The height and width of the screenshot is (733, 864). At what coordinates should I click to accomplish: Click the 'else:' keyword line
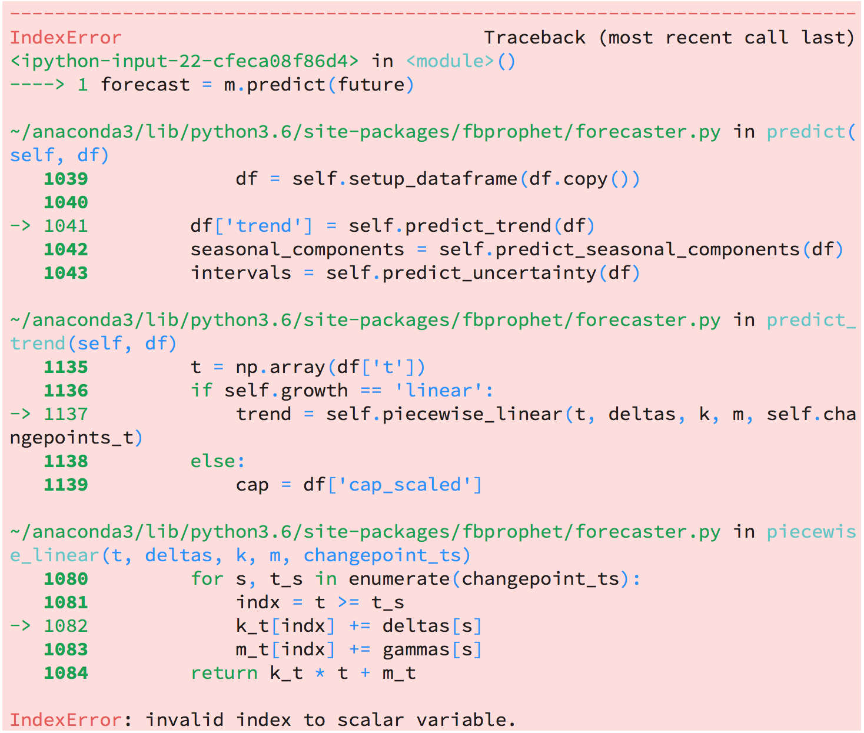pos(217,461)
